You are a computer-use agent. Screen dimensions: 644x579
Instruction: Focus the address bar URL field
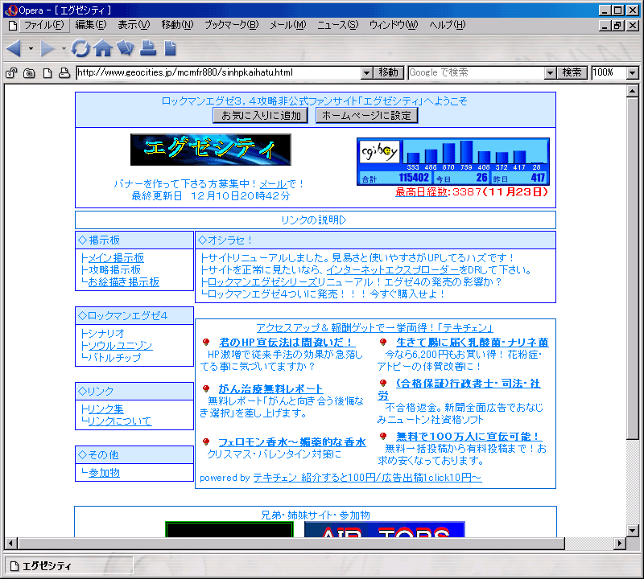(x=219, y=73)
